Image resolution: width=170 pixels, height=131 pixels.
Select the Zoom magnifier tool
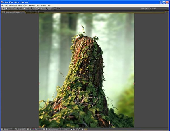click(10, 8)
